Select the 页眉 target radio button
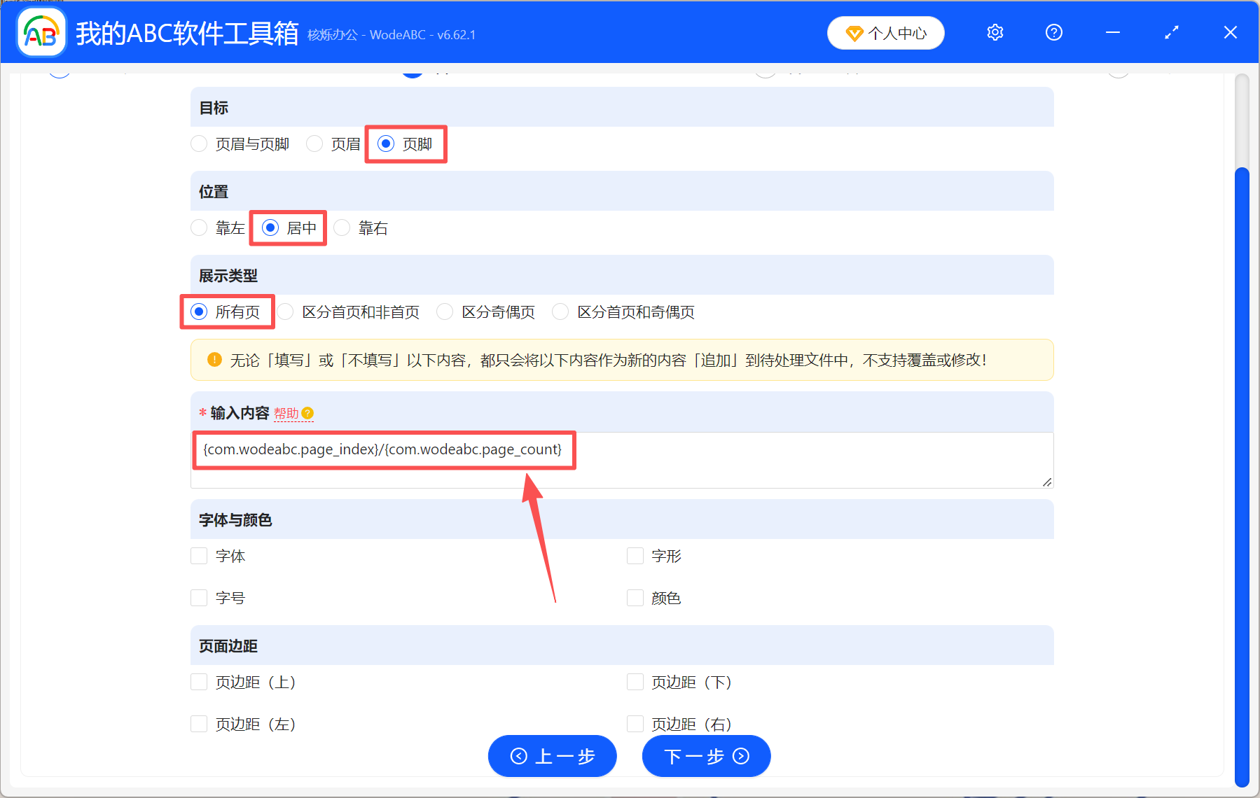1260x798 pixels. [314, 143]
